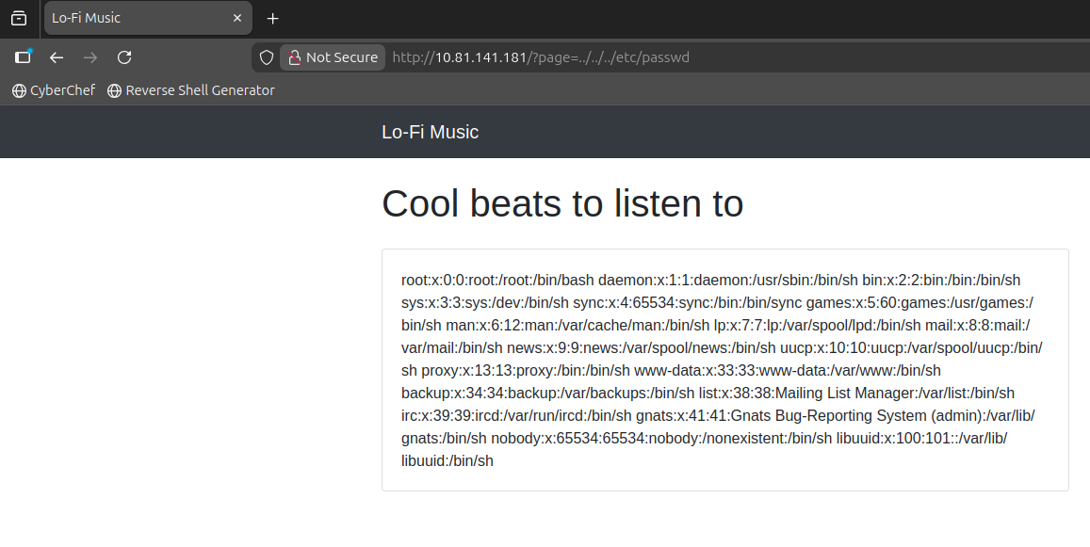The height and width of the screenshot is (547, 1090).
Task: Click the empty area of the bookmarks toolbar
Action: 659,90
